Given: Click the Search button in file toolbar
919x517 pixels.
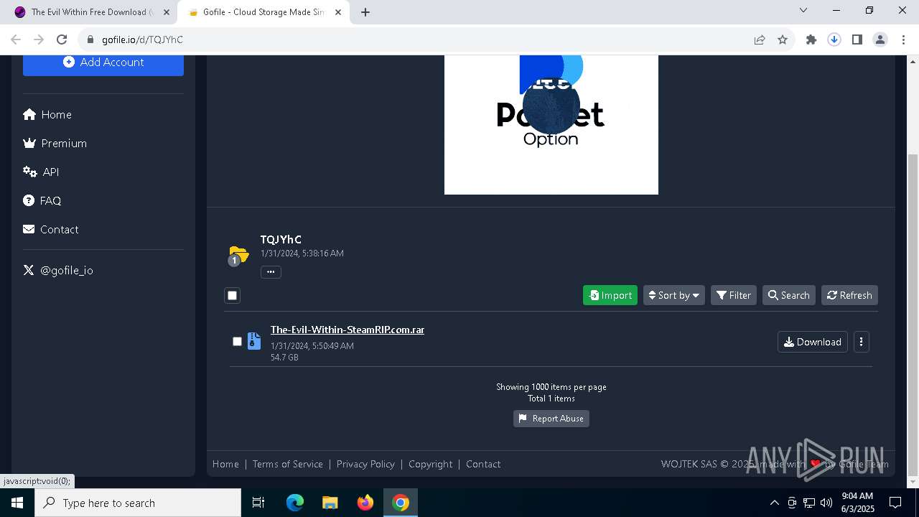Looking at the screenshot, I should pyautogui.click(x=789, y=295).
